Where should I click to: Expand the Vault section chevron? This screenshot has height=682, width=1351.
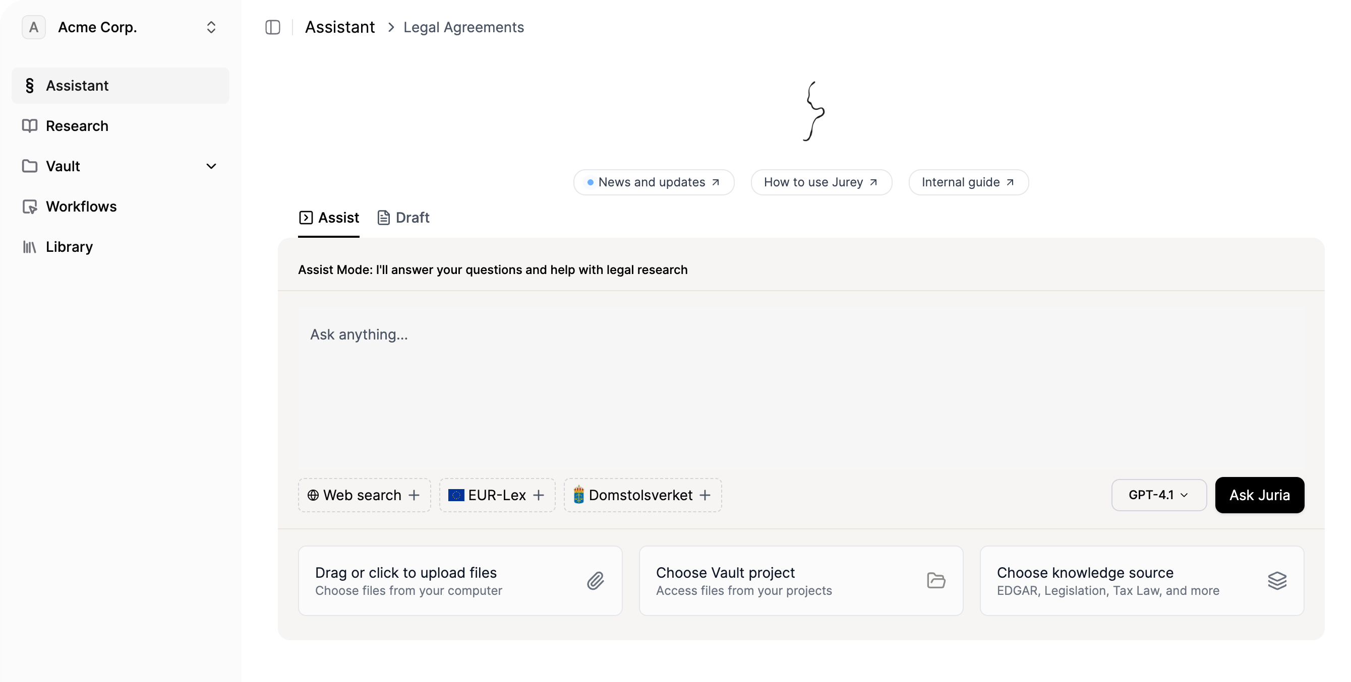[211, 166]
